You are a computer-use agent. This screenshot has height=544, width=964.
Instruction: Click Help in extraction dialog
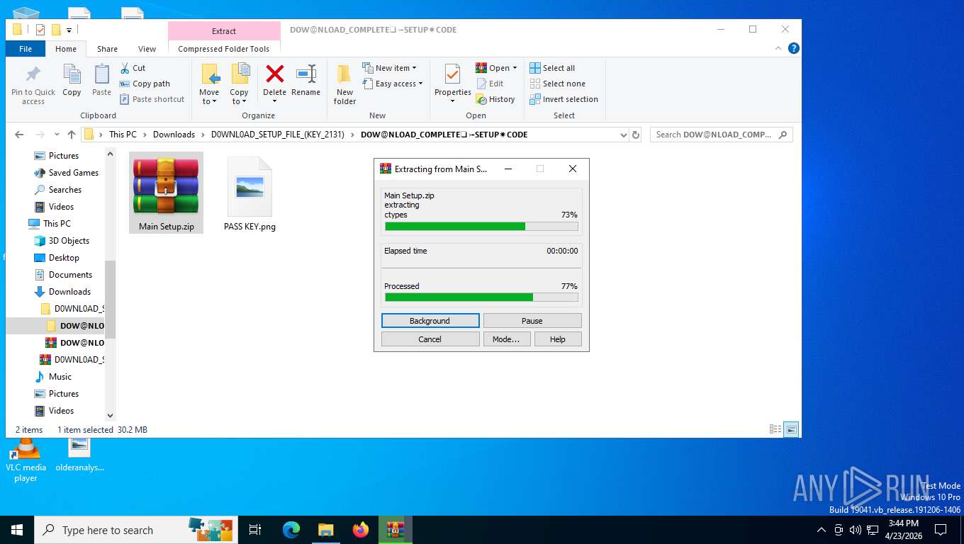[558, 339]
